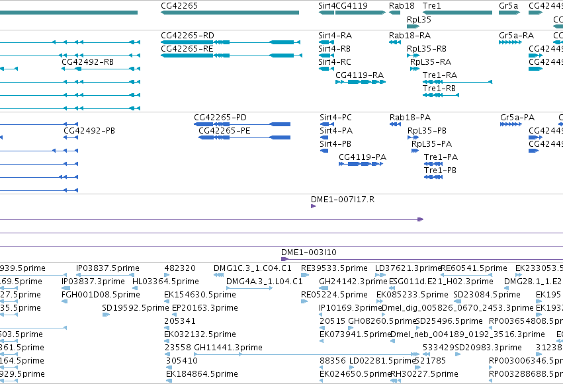
Task: Click the CG42265-PE protein label
Action: click(224, 131)
